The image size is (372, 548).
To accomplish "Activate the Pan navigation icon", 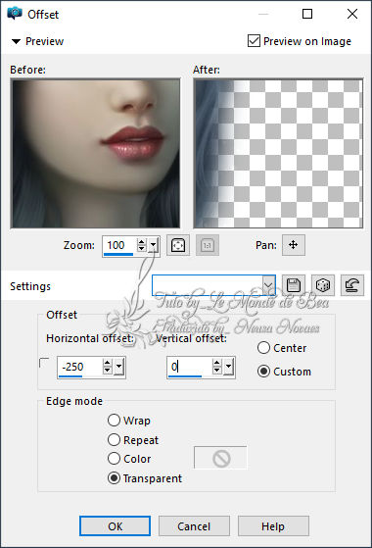I will (294, 245).
